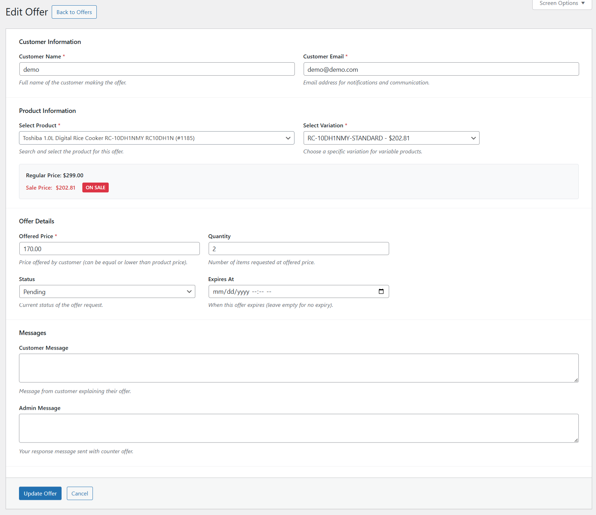
Task: Open the Select Product dropdown
Action: [x=157, y=138]
